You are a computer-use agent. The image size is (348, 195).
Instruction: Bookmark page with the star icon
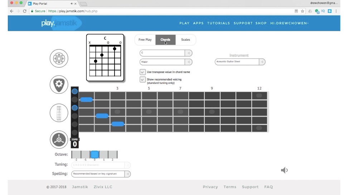(x=303, y=11)
